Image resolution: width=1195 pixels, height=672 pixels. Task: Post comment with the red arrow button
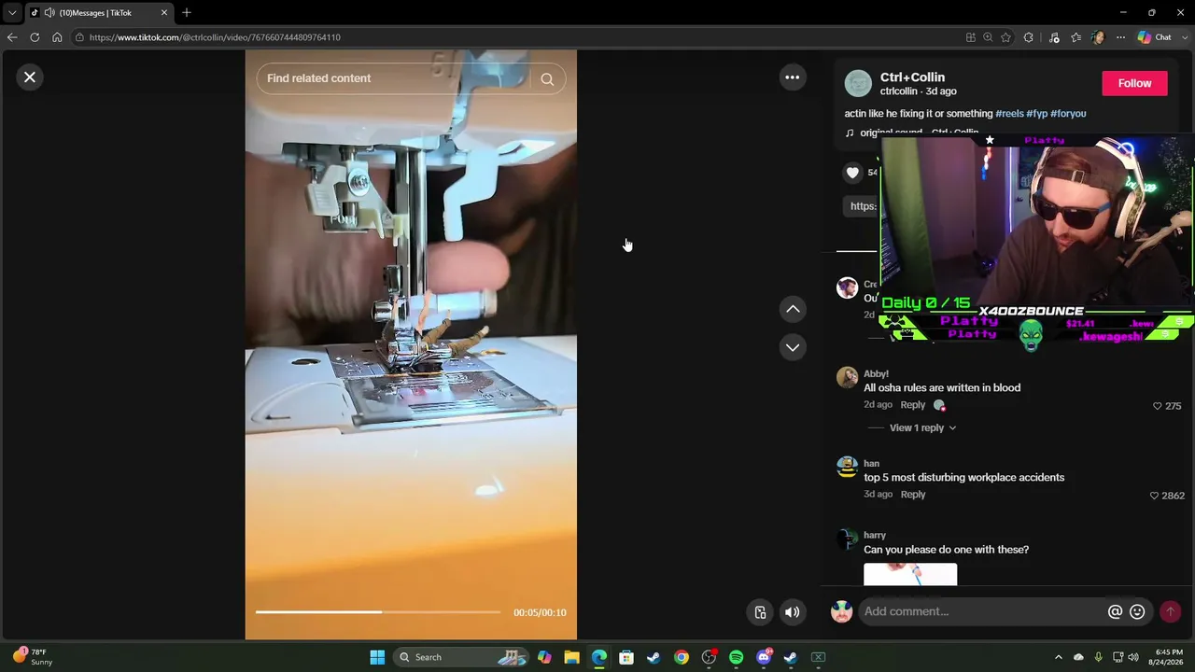(x=1170, y=612)
